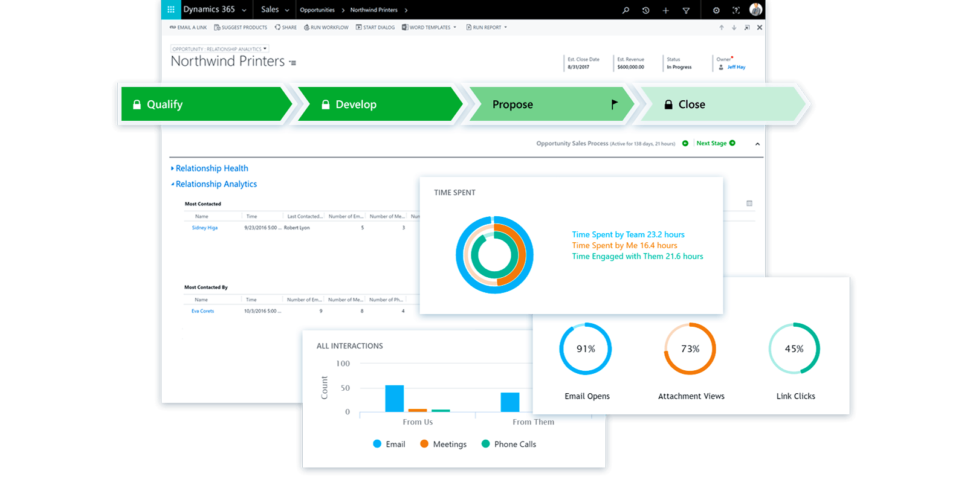Click the From Us Email bar
Viewport: 967px width, 488px height.
395,399
